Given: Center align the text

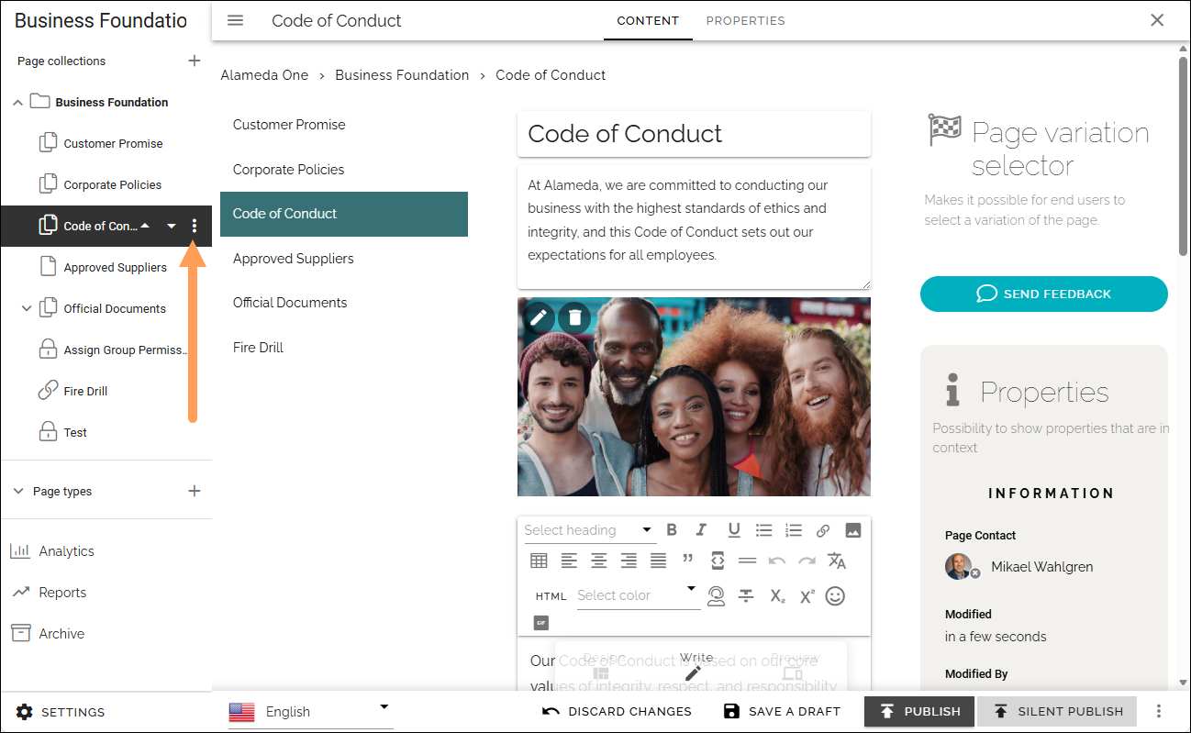Looking at the screenshot, I should (x=599, y=561).
